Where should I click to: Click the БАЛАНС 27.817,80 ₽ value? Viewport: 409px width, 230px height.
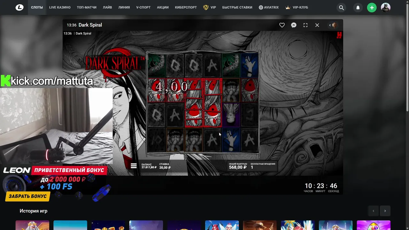point(149,167)
